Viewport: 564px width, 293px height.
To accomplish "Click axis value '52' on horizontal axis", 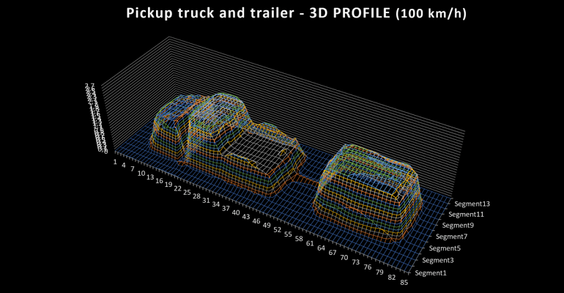I will (277, 230).
